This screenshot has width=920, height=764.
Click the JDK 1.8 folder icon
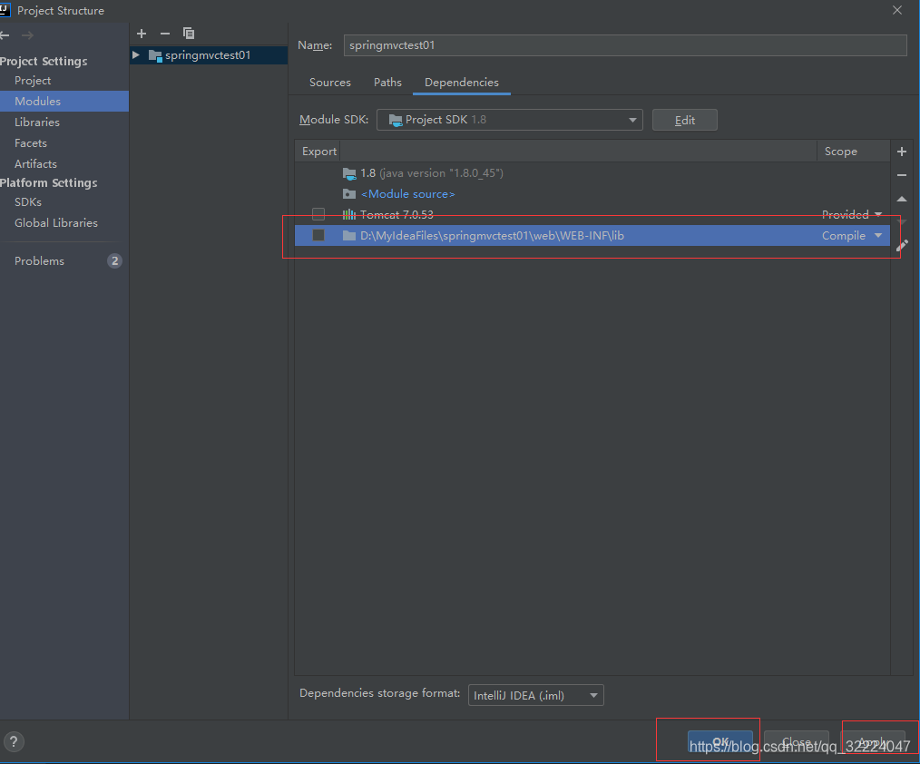349,173
